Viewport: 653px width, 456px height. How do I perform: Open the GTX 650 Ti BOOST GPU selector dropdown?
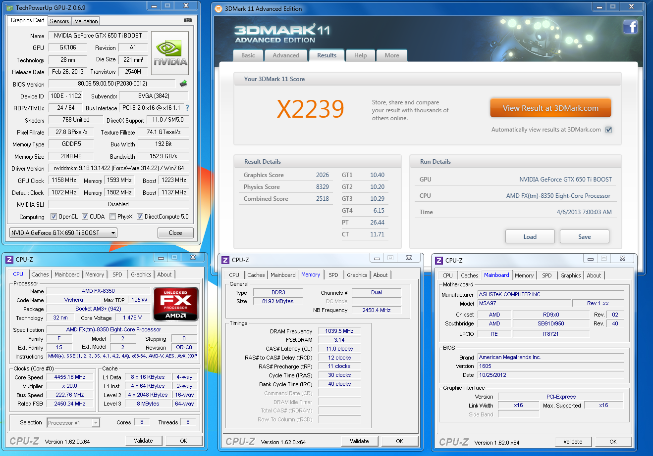tap(63, 233)
